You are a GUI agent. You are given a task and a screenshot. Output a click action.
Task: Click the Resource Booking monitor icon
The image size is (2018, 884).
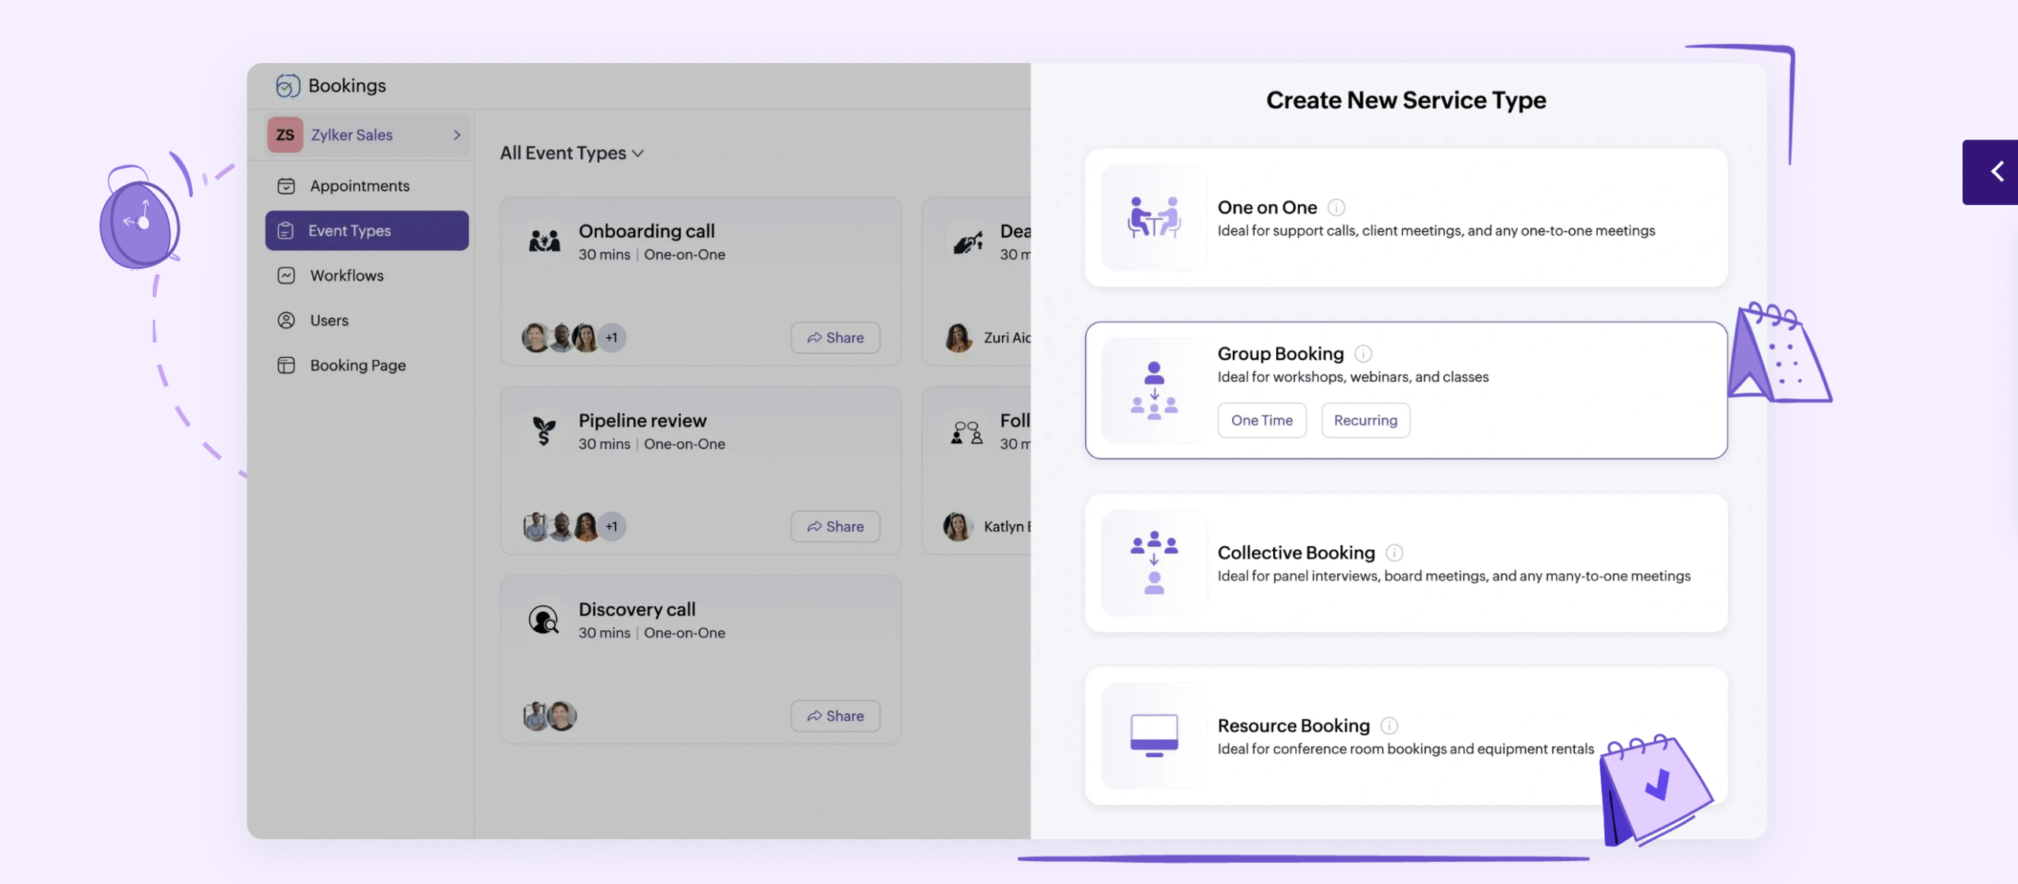[1154, 736]
